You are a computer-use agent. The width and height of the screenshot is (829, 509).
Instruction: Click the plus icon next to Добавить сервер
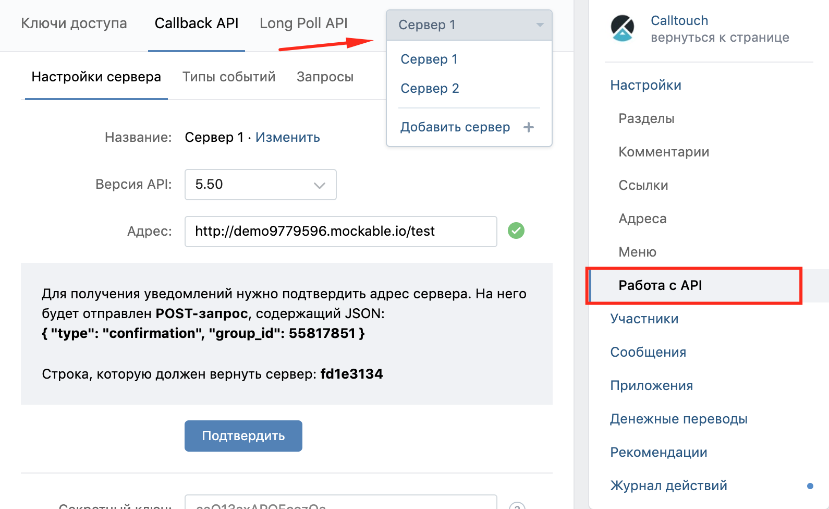point(529,127)
